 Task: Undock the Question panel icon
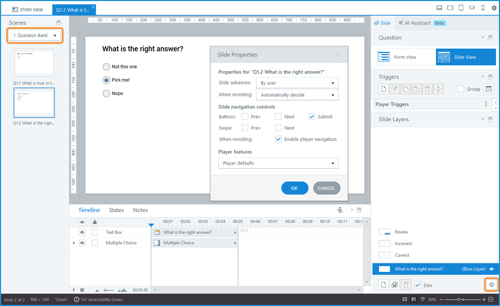pos(490,37)
